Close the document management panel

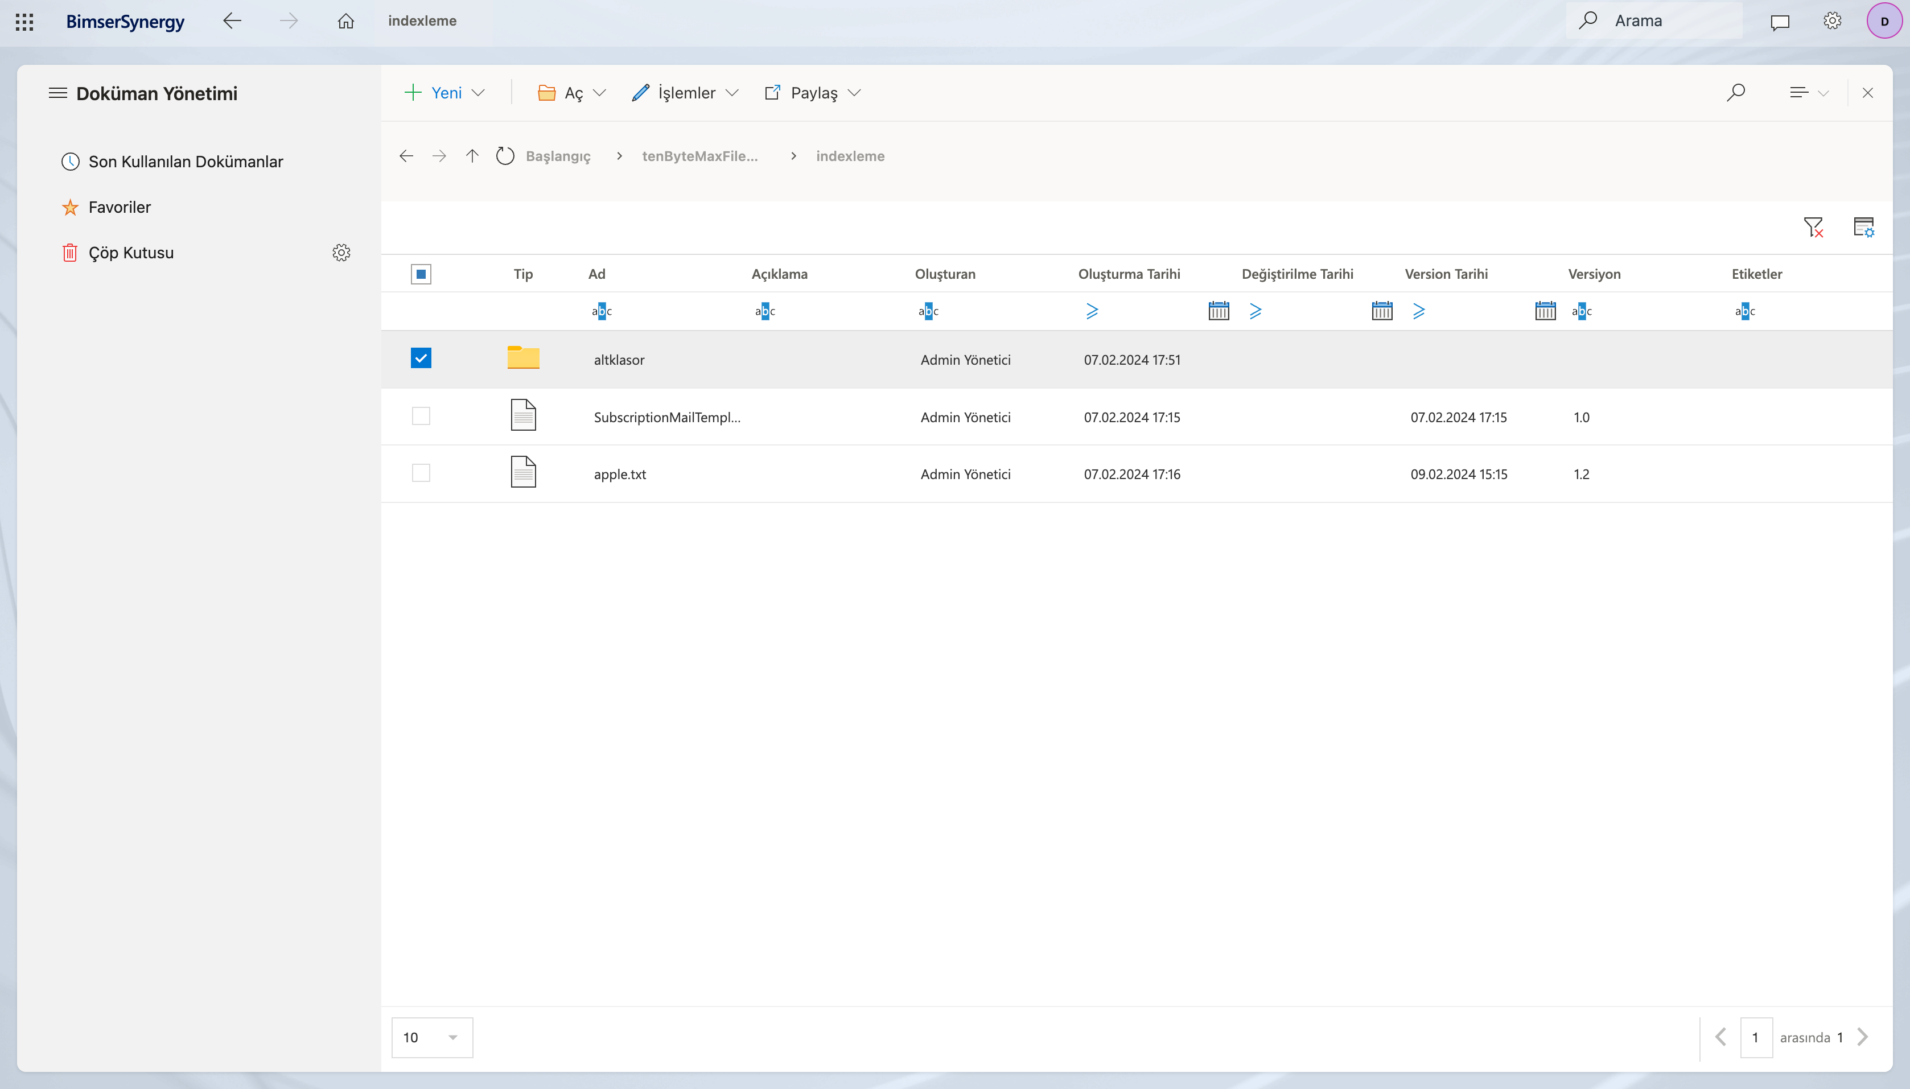(x=1867, y=93)
